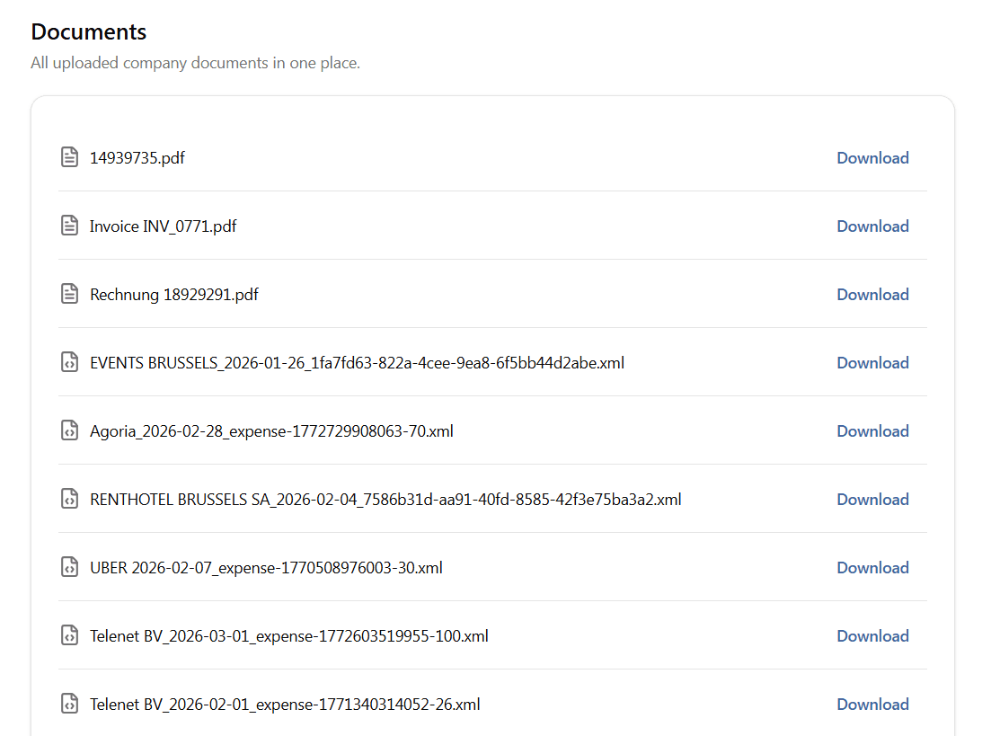Select the UBER 2026-02-07 expense filename

(266, 567)
